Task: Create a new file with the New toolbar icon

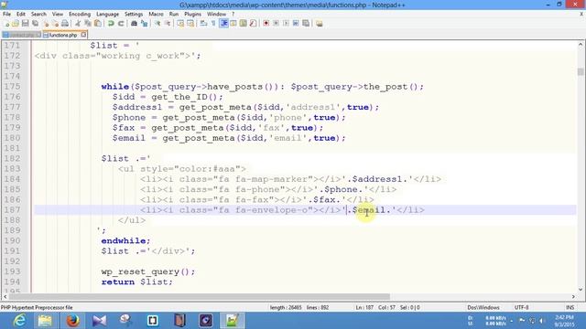Action: 6,24
